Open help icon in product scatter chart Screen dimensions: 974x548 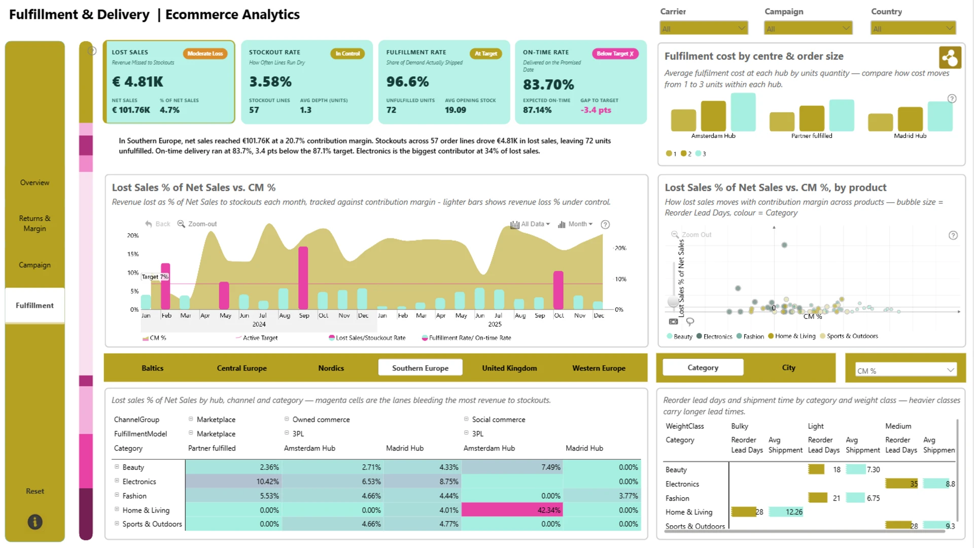[953, 235]
